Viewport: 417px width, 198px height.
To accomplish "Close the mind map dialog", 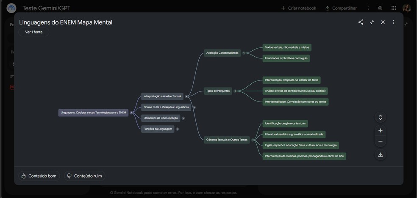I will tap(383, 22).
